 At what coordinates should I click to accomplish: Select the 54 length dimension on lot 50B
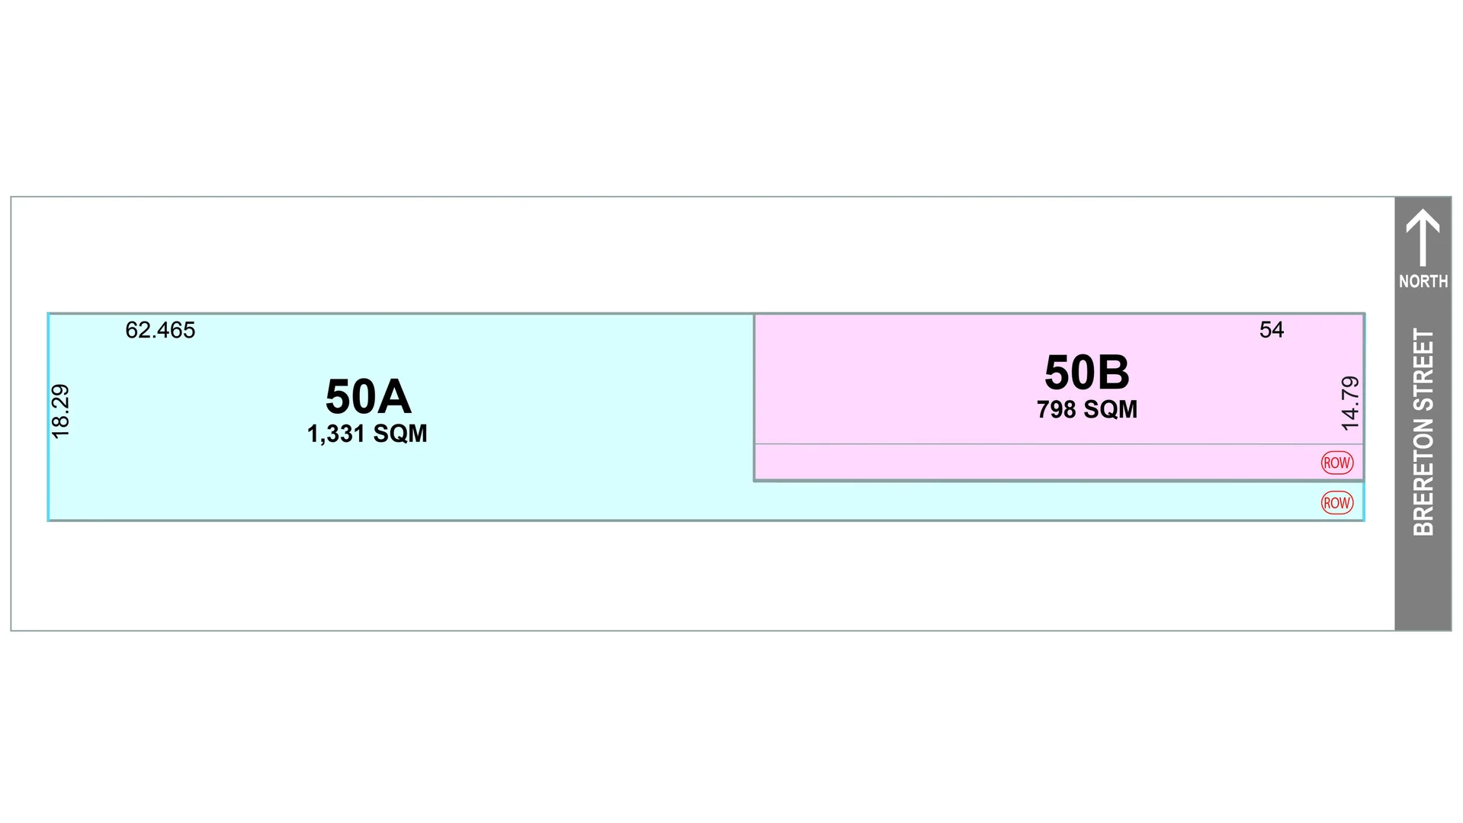pos(1271,330)
